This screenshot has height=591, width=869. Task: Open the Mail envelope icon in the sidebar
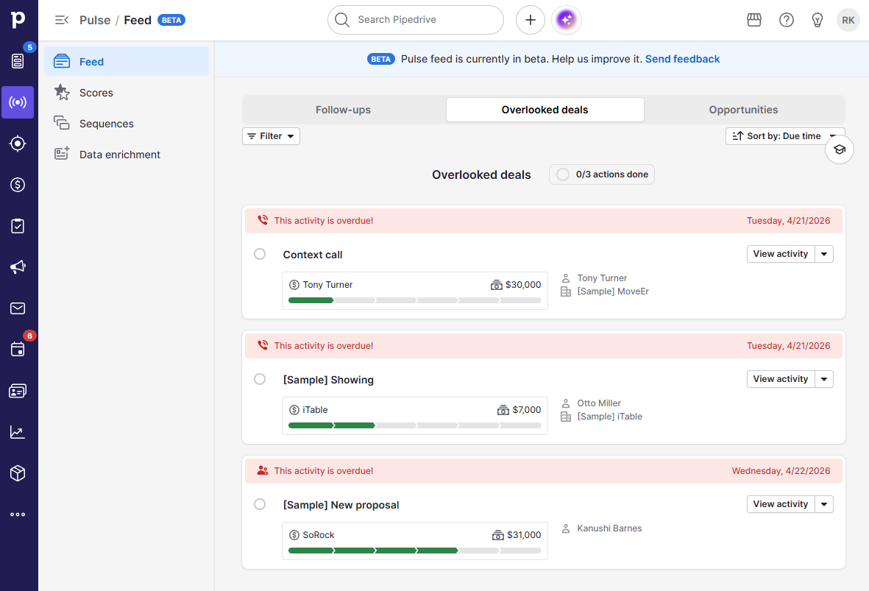point(18,308)
